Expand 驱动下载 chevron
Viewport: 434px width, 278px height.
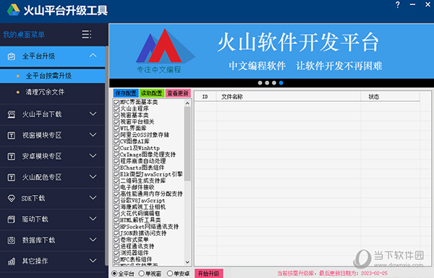[x=93, y=219]
